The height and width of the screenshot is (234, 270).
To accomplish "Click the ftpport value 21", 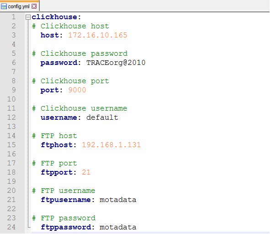I will tap(86, 172).
